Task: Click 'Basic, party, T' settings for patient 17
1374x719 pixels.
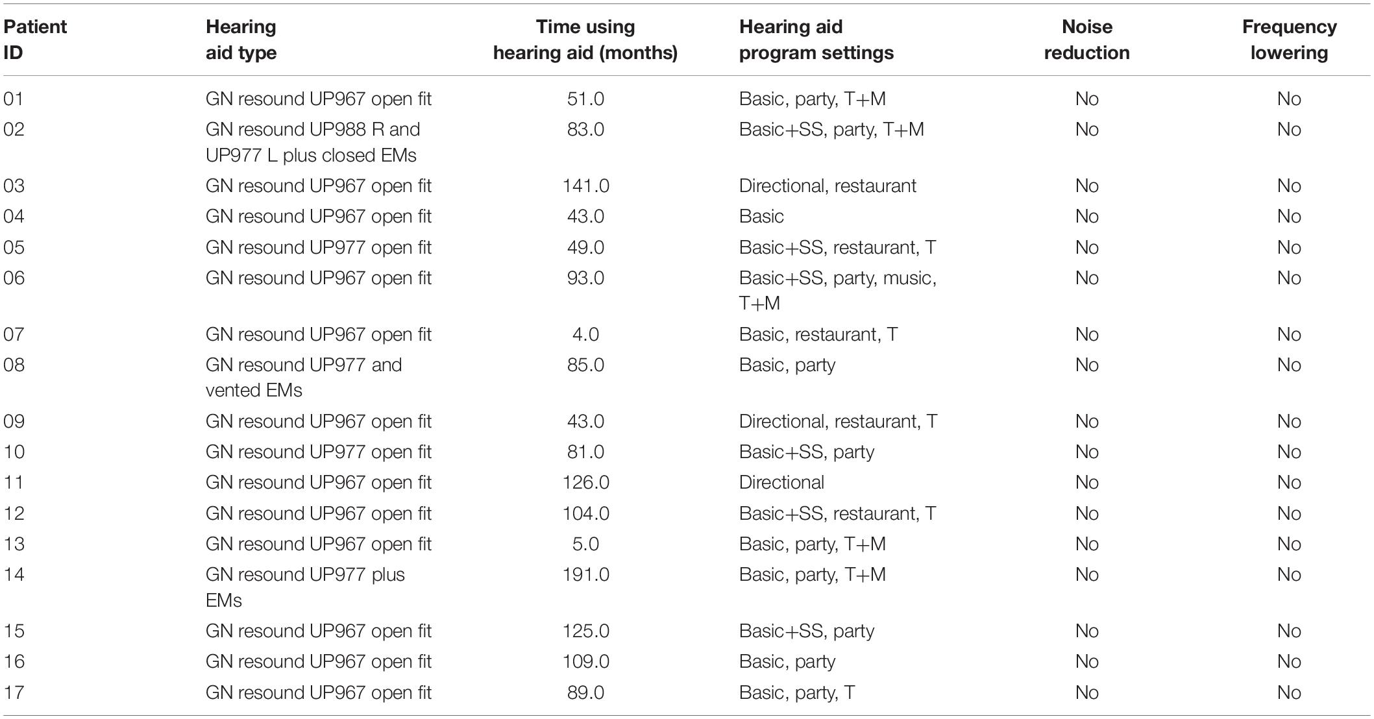Action: pyautogui.click(x=797, y=692)
